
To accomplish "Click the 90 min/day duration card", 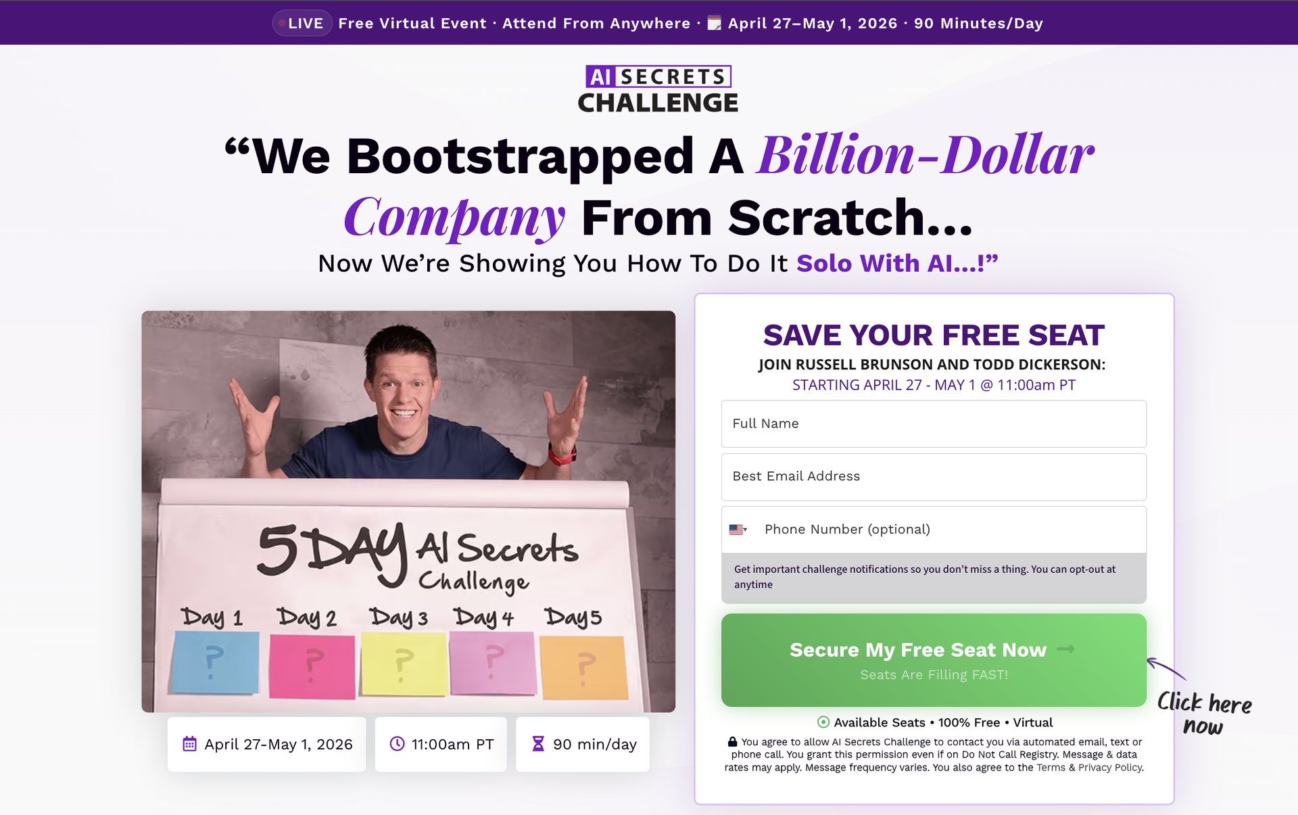I will (x=583, y=744).
